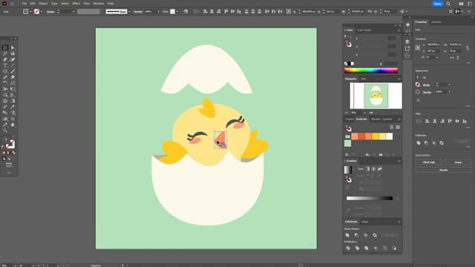Pick a color from the spectrum bar
This screenshot has width=475, height=267.
click(371, 70)
